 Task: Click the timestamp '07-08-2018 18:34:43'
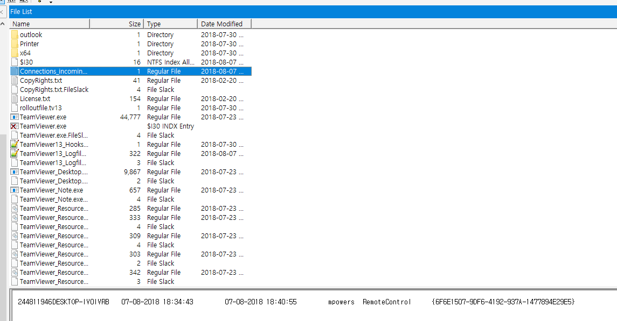(157, 302)
